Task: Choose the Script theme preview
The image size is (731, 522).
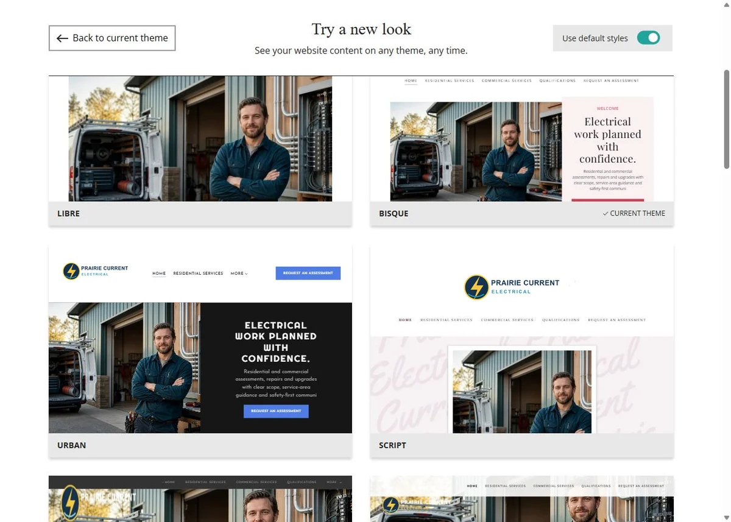Action: click(x=522, y=339)
